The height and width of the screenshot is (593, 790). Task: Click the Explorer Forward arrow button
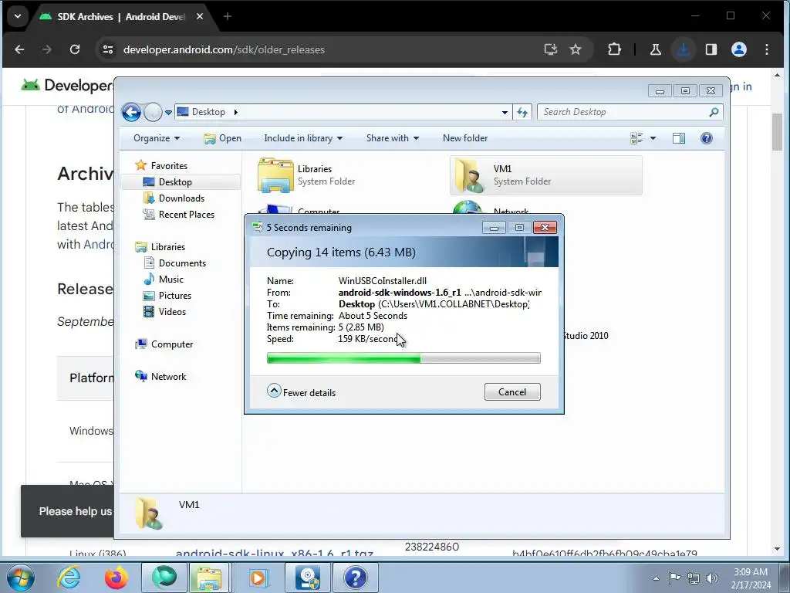[x=153, y=112]
